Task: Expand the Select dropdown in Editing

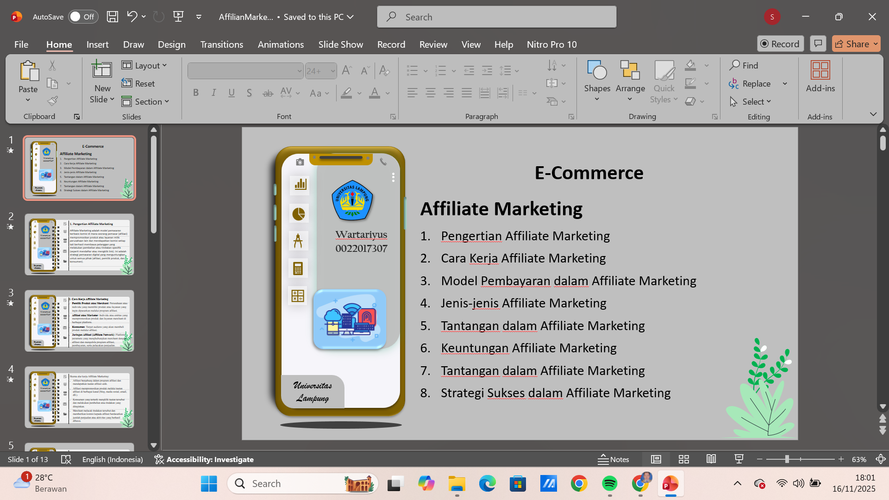Action: coord(751,101)
